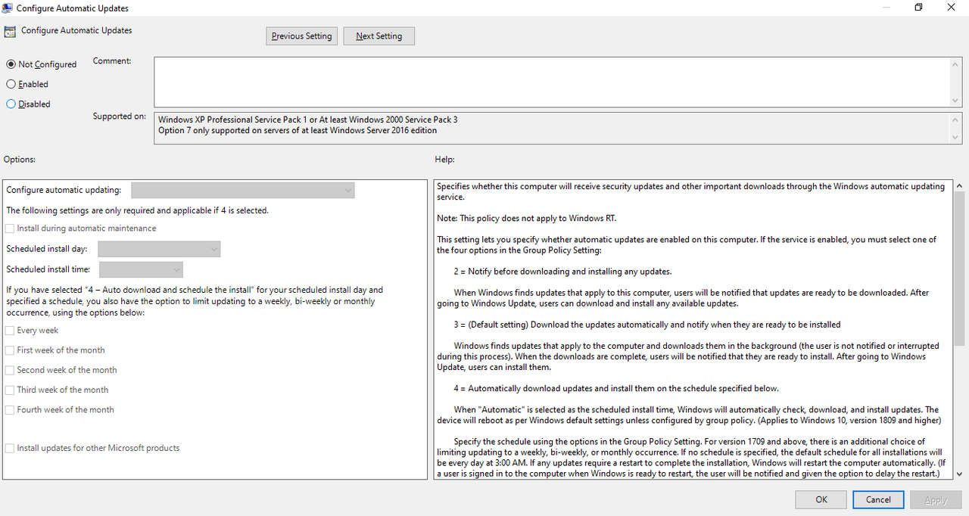Click the Supported on box scroll down arrow
This screenshot has width=969, height=516.
(x=955, y=137)
